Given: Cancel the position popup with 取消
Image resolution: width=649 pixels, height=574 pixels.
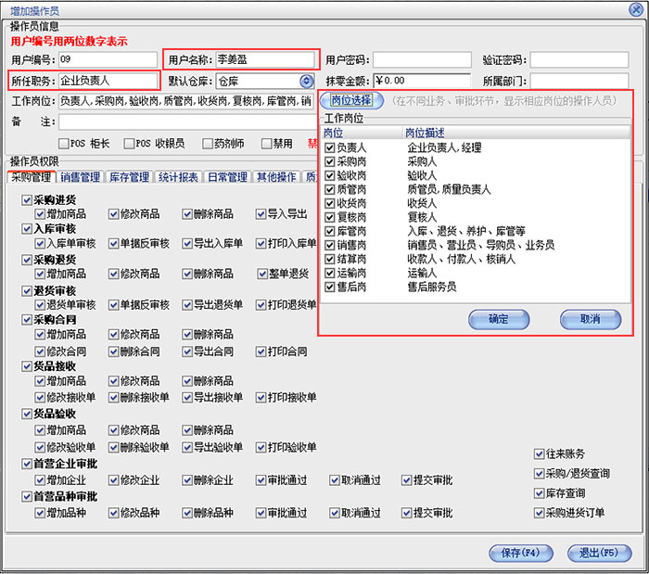Looking at the screenshot, I should click(590, 319).
